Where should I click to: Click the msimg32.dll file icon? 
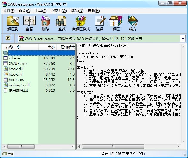pyautogui.click(x=6, y=85)
